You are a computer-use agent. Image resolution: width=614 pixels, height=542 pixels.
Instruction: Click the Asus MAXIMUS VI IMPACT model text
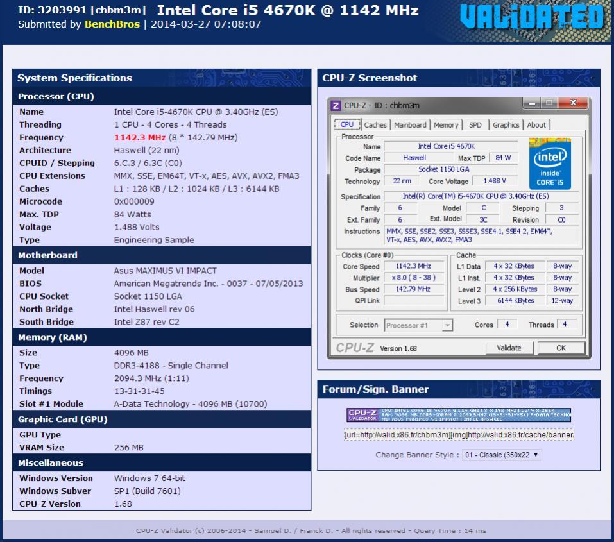click(x=166, y=271)
